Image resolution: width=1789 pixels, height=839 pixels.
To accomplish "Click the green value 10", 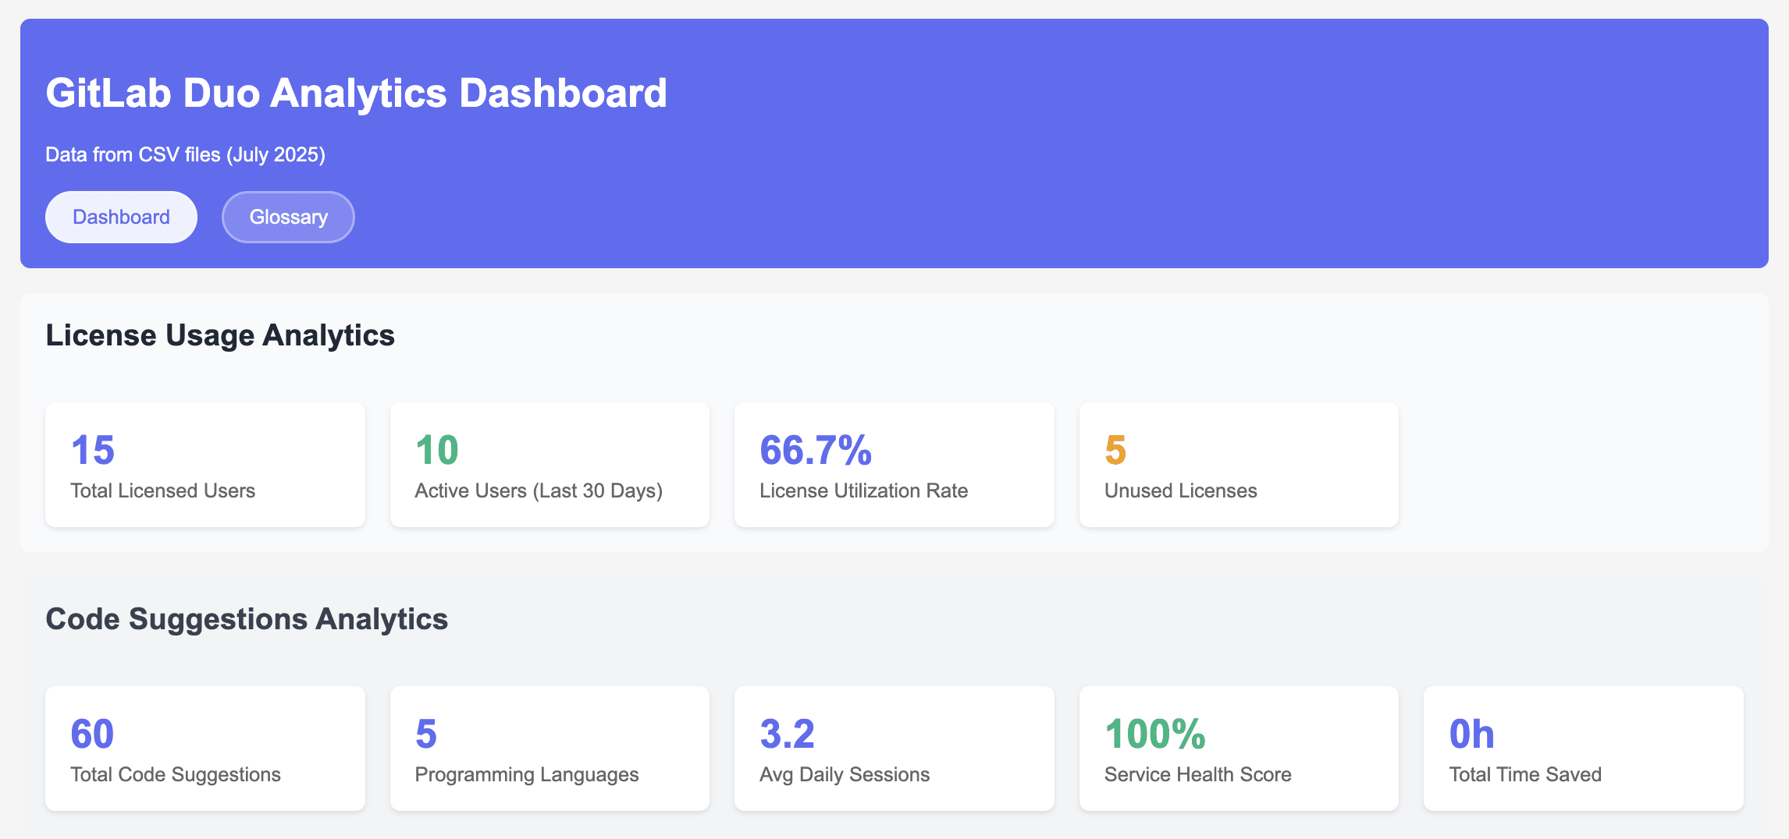I will tap(436, 450).
